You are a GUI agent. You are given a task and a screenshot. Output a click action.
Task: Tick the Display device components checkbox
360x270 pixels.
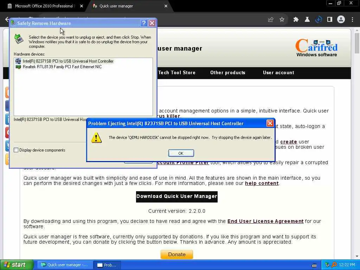16,150
